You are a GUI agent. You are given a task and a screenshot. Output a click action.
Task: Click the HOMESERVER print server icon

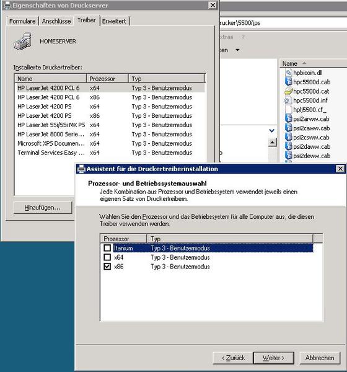click(22, 42)
